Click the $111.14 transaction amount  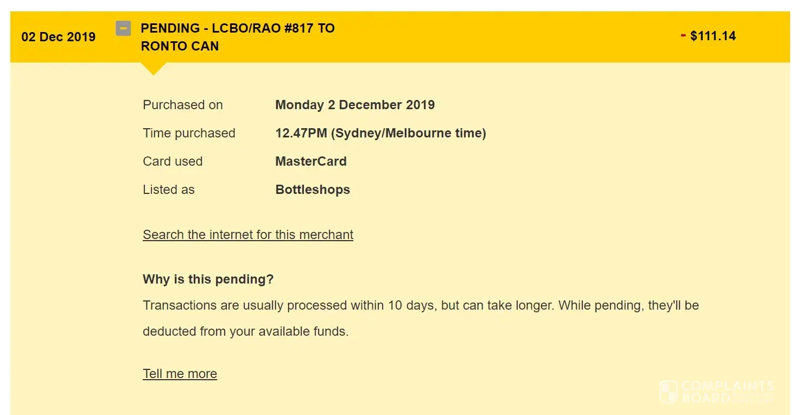713,36
